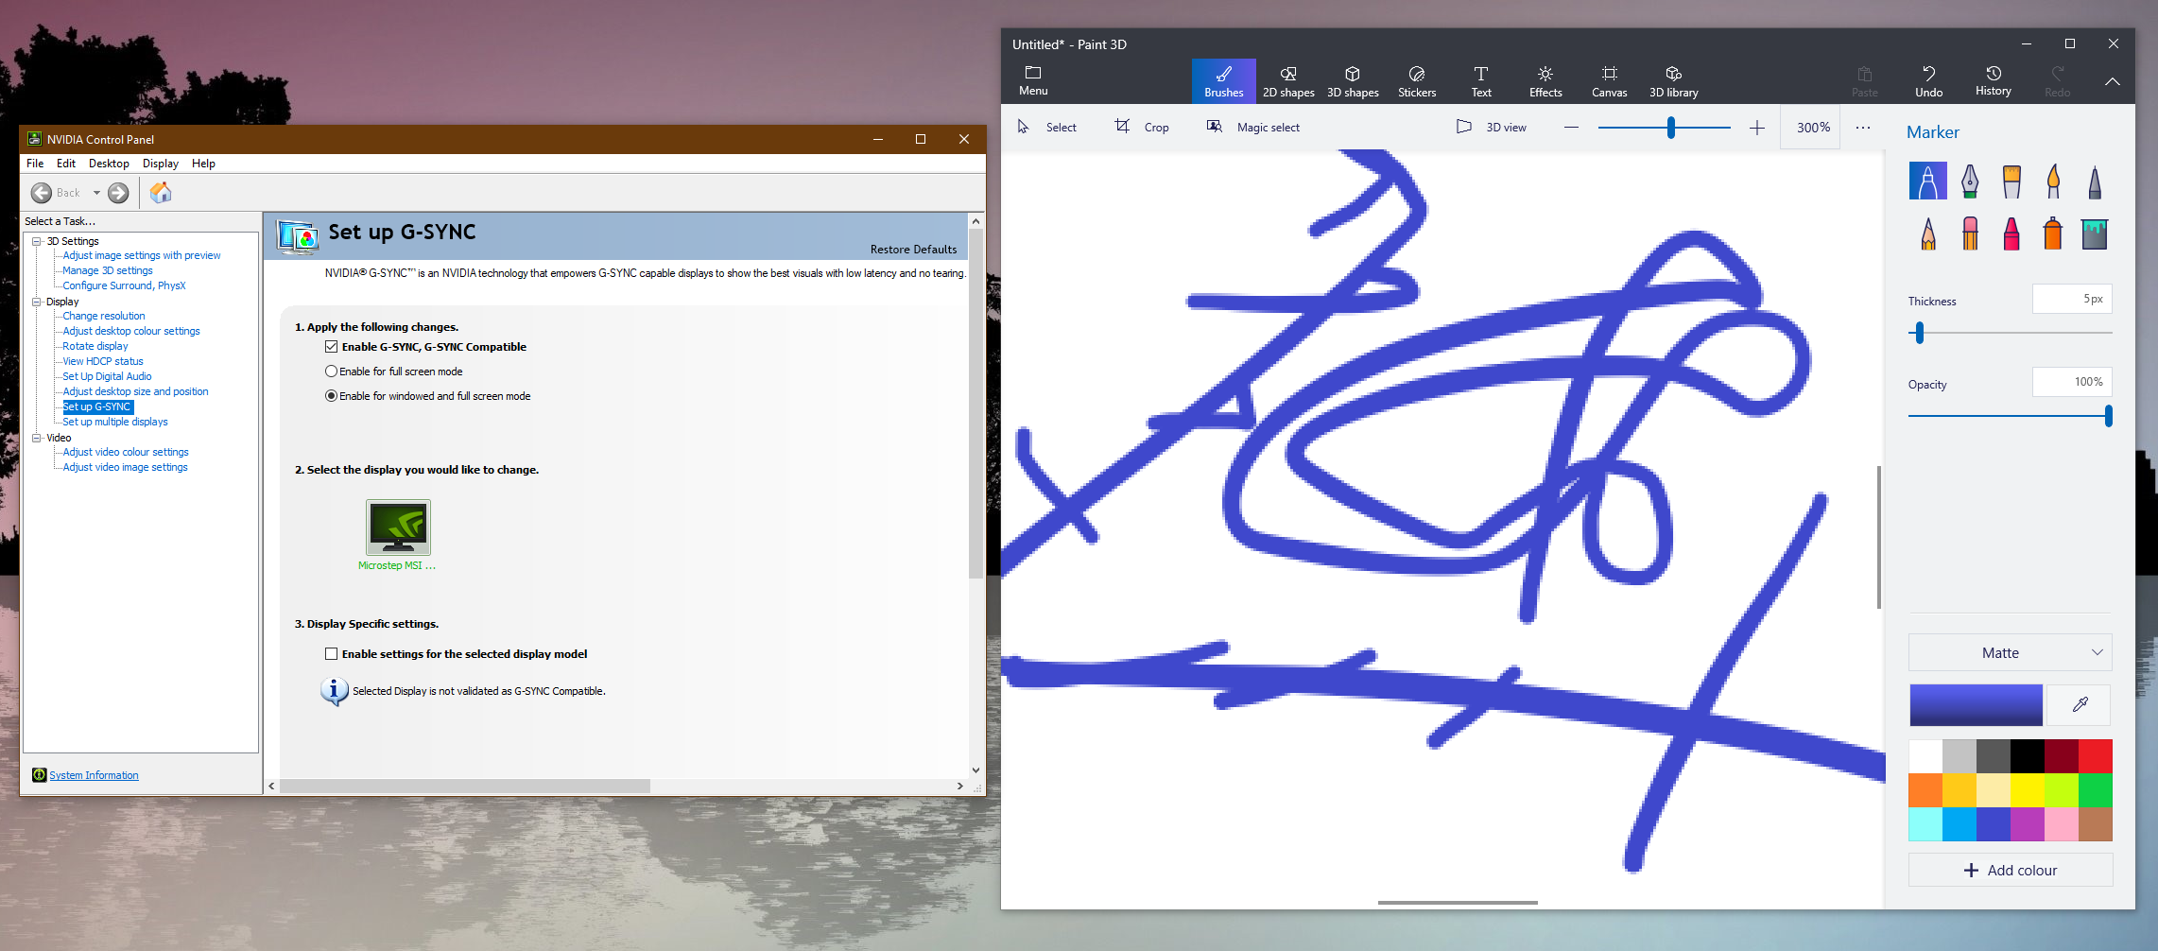Click the Add colour button

[2011, 870]
